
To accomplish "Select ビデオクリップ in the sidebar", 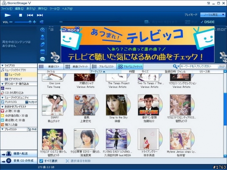I will pos(13,79).
